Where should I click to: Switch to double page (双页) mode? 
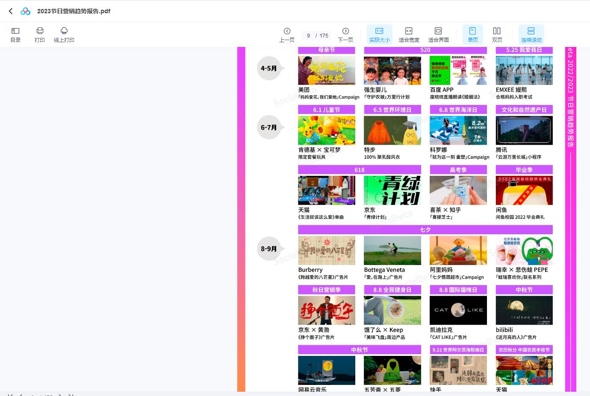click(497, 34)
